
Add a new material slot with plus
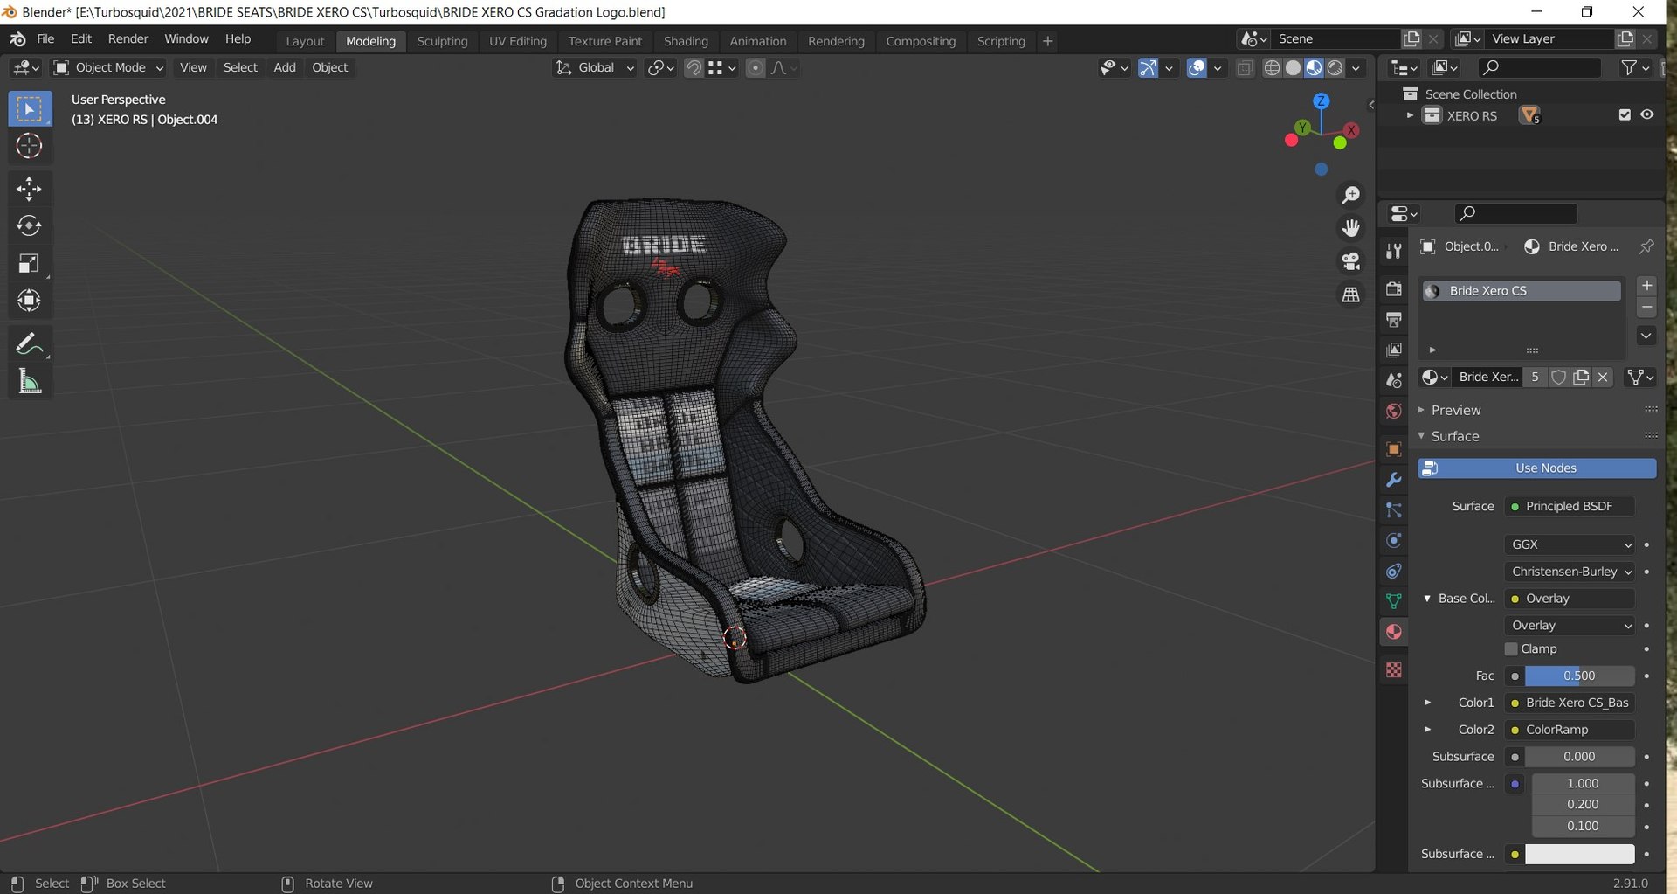point(1646,286)
